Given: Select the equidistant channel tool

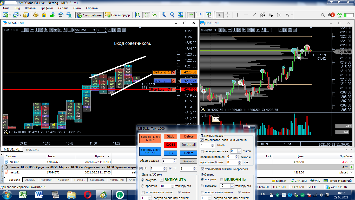Looking at the screenshot, I should 262,15.
